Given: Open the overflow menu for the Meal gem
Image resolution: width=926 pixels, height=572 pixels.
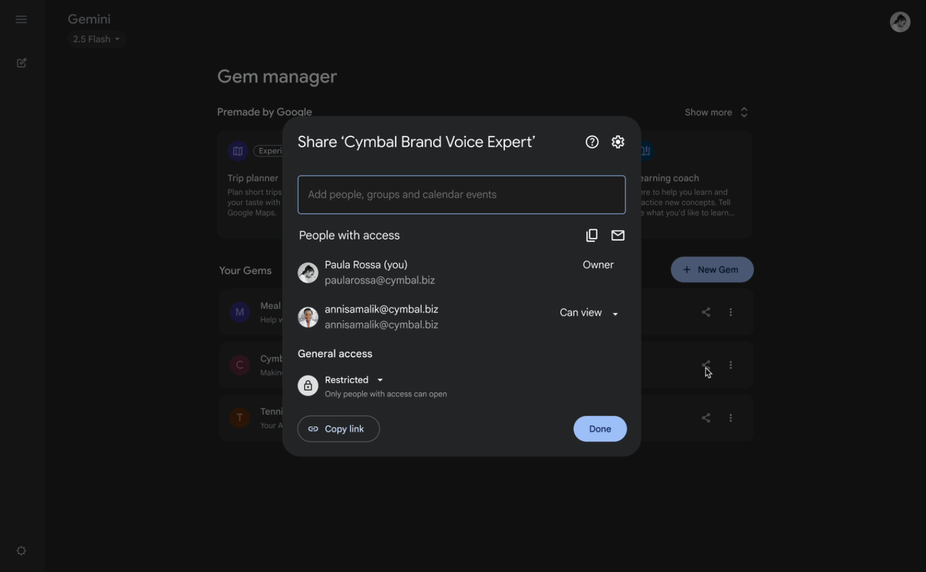Looking at the screenshot, I should 730,312.
